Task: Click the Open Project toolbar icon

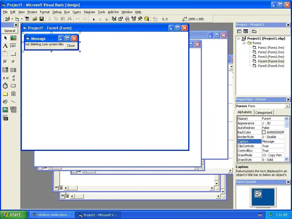Action: pyautogui.click(x=35, y=19)
